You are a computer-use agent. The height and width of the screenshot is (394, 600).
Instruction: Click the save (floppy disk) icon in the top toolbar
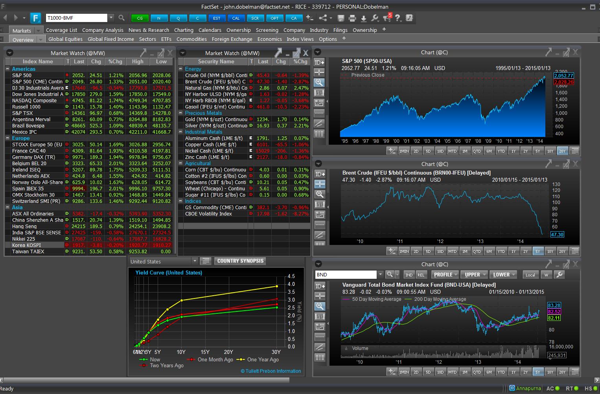341,18
